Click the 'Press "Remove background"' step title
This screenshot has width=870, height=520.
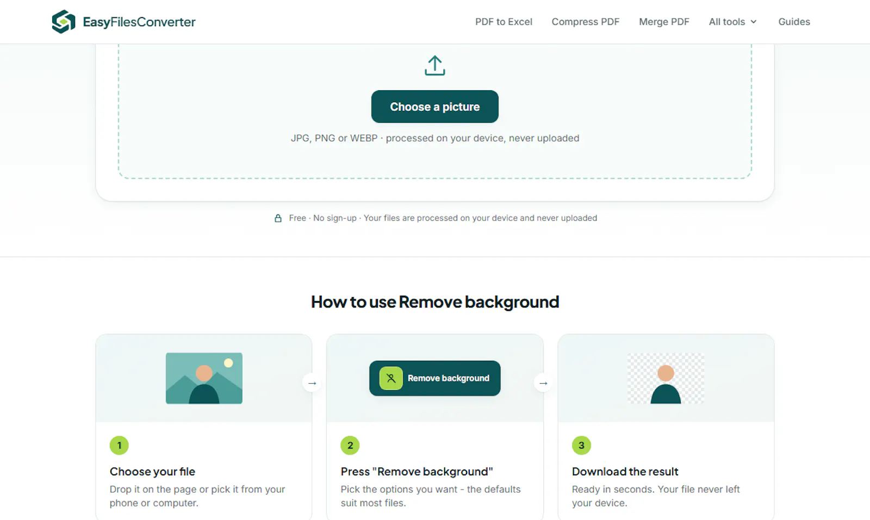417,472
